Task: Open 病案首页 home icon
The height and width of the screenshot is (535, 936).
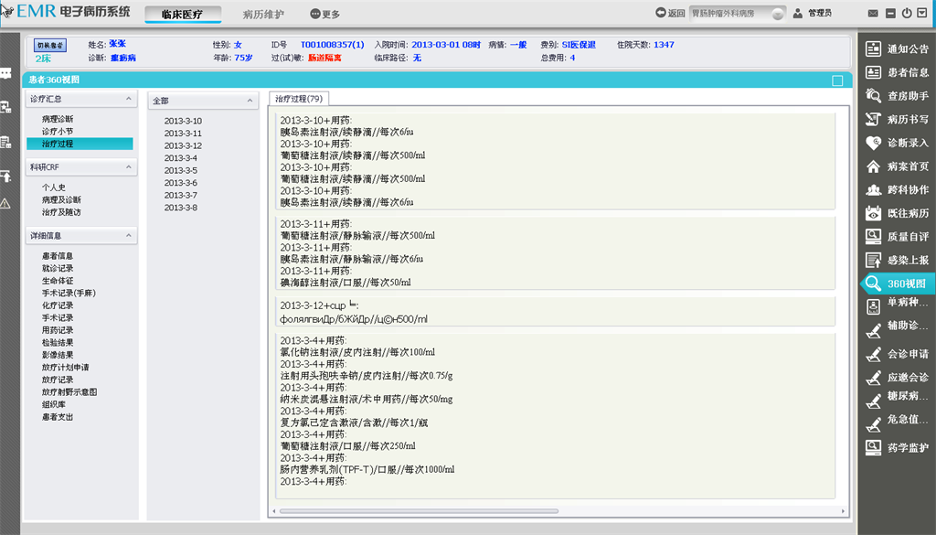Action: point(873,166)
